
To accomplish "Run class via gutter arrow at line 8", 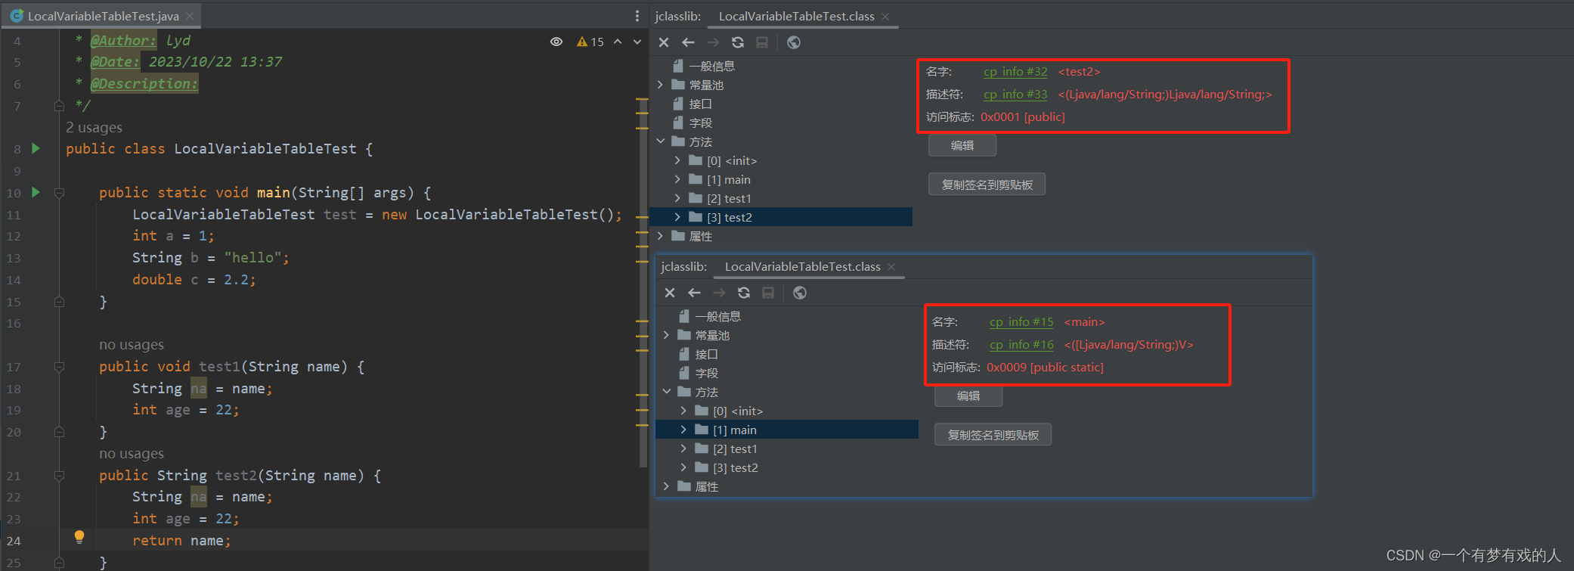I will click(36, 148).
